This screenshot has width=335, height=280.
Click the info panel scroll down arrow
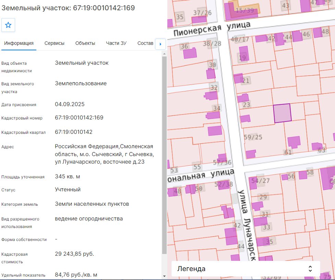(x=164, y=277)
